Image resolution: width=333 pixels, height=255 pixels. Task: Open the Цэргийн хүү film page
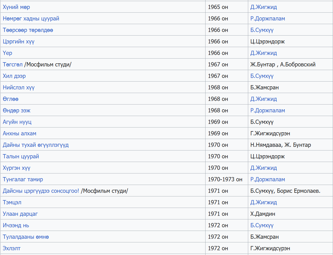coord(19,41)
